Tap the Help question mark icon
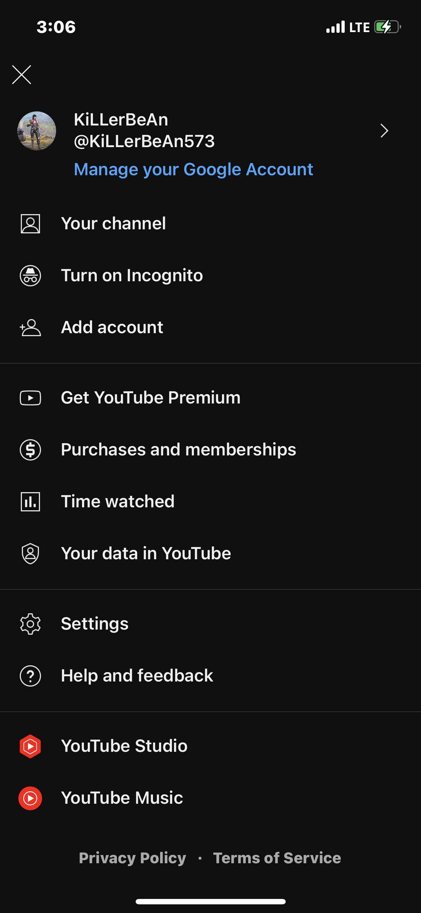Image resolution: width=421 pixels, height=913 pixels. click(x=30, y=676)
